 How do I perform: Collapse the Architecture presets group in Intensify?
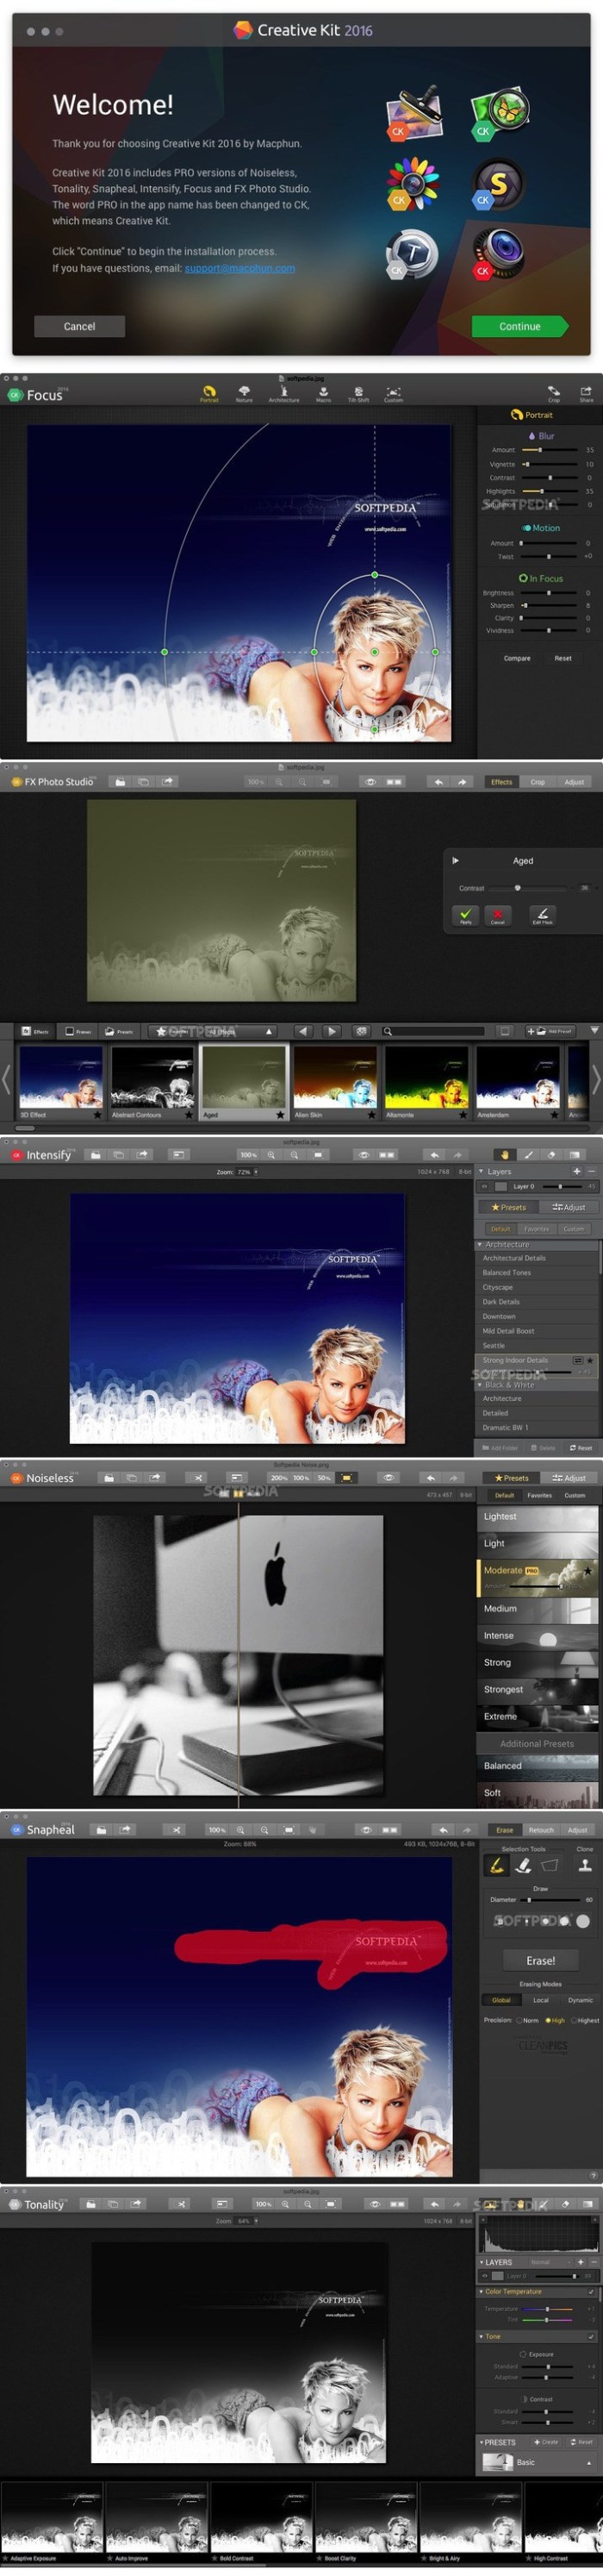point(480,1244)
